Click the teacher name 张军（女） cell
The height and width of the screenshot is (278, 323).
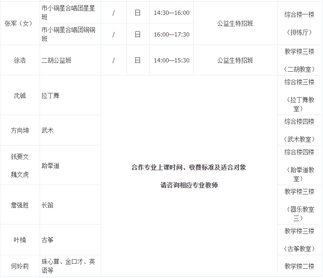20,23
